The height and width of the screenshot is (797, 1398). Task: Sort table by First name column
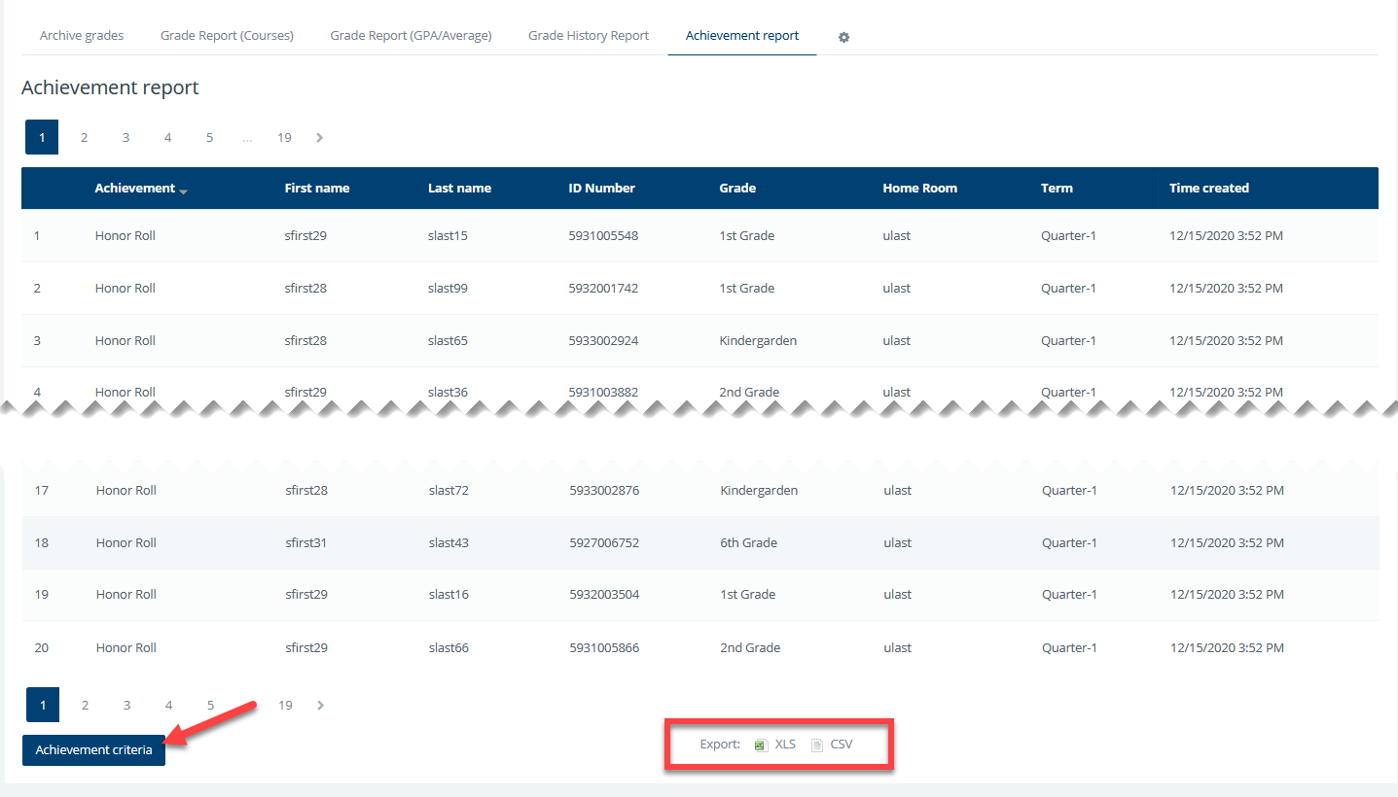316,189
